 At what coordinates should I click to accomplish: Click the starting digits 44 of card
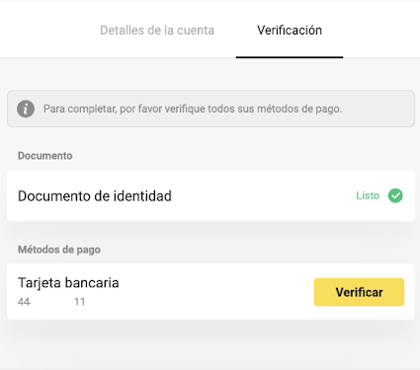tap(24, 302)
